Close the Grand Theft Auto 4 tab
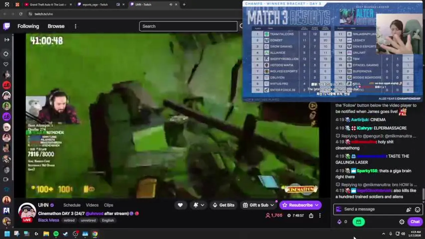 71,5
